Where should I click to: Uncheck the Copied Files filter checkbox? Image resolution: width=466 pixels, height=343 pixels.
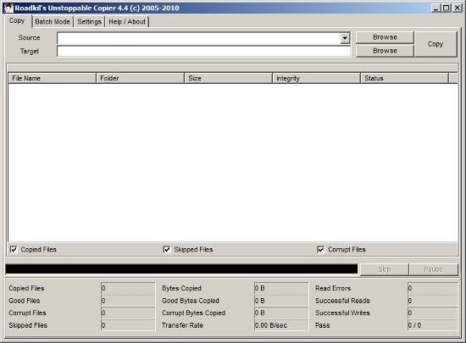tap(14, 250)
